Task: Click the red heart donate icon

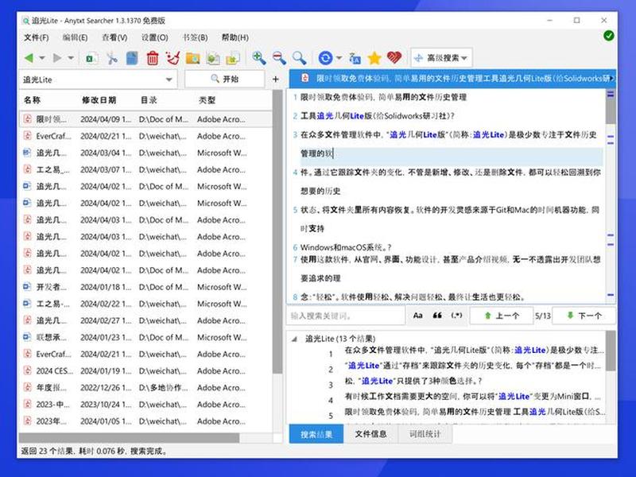Action: [x=394, y=57]
